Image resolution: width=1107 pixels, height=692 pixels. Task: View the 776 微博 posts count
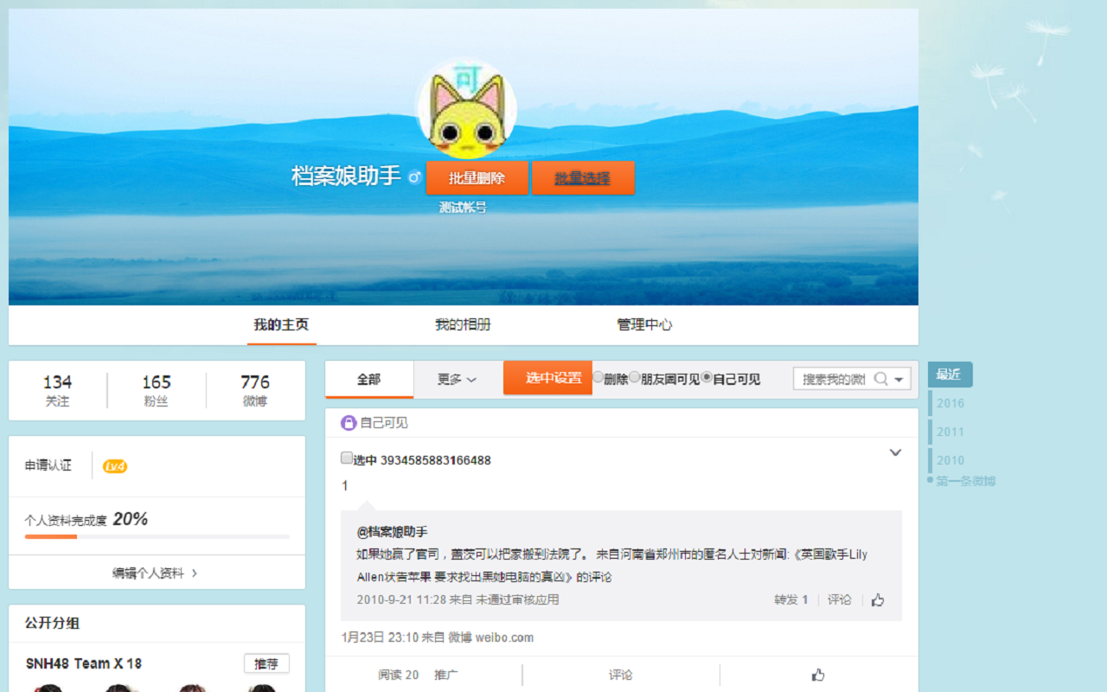(255, 390)
